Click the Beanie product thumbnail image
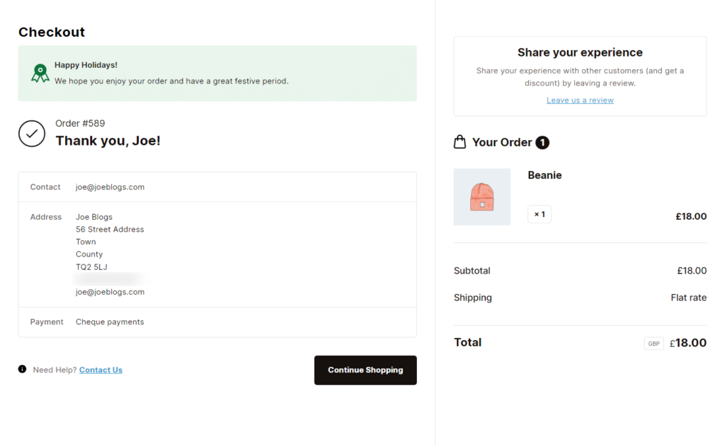This screenshot has width=725, height=446. (x=482, y=196)
